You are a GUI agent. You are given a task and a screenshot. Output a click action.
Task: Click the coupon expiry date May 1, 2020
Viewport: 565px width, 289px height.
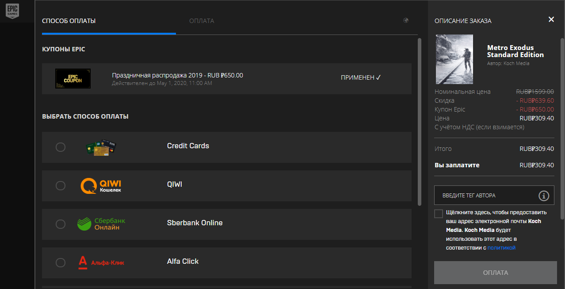(x=162, y=83)
